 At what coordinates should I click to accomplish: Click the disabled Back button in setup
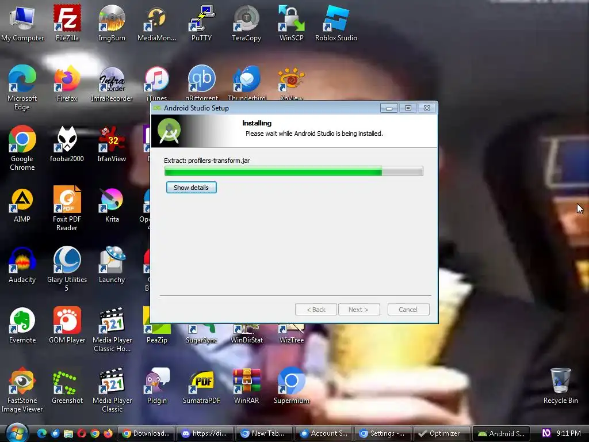316,310
